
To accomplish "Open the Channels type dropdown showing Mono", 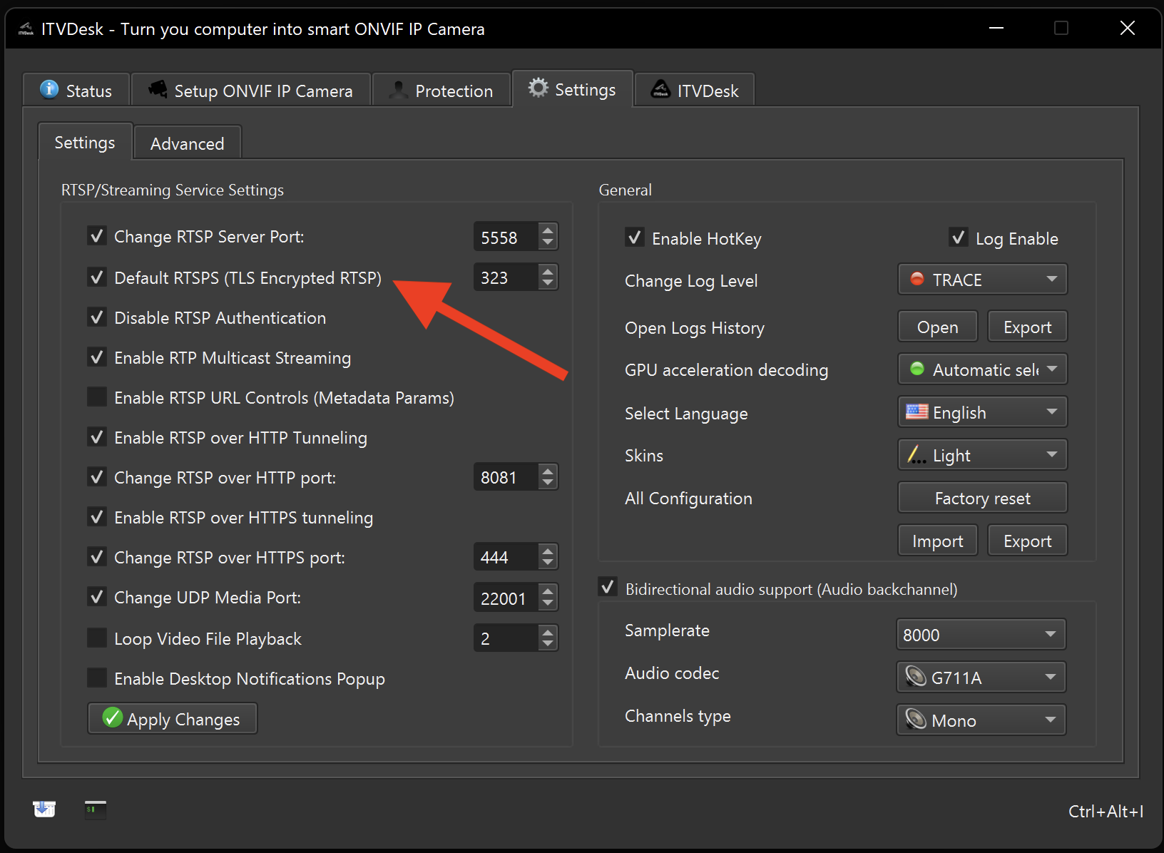I will pos(980,720).
